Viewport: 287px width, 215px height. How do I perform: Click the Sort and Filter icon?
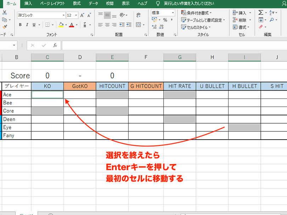pyautogui.click(x=271, y=13)
